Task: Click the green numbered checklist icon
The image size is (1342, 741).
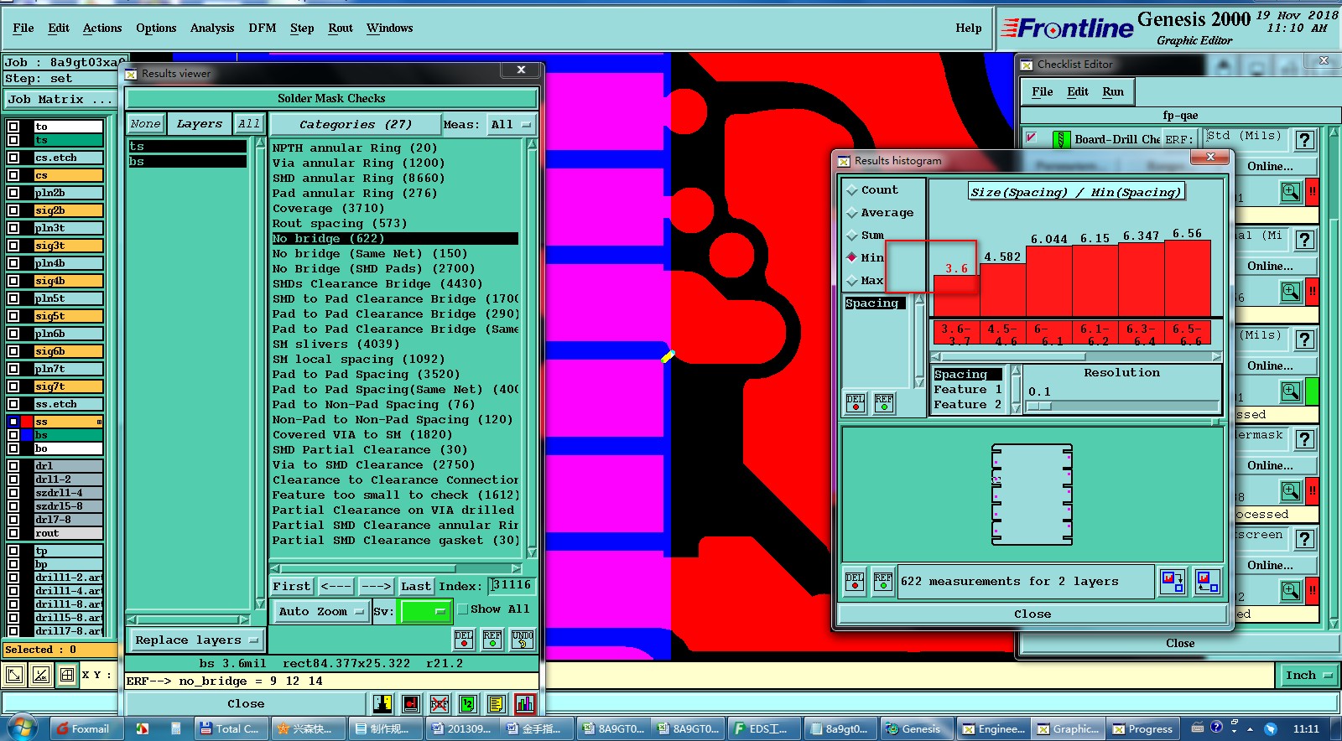Action: tap(468, 703)
